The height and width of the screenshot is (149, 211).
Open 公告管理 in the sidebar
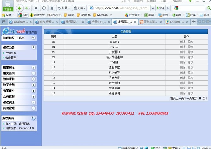[11, 58]
